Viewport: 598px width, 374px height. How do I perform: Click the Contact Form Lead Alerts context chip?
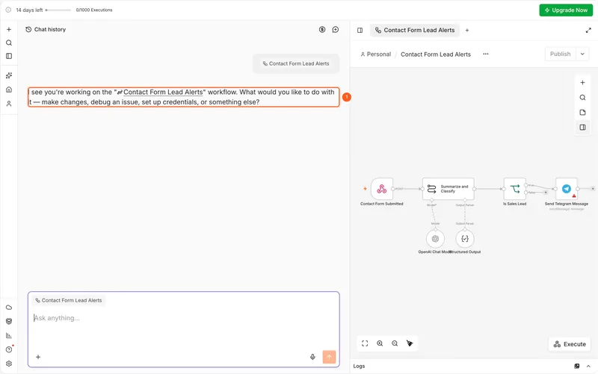click(69, 301)
